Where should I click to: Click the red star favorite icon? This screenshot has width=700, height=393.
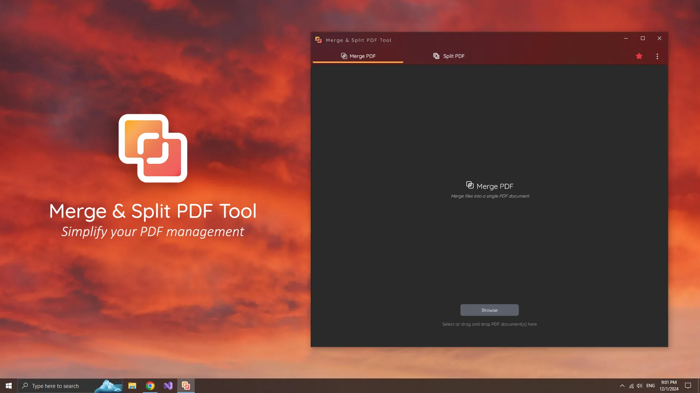(x=639, y=56)
